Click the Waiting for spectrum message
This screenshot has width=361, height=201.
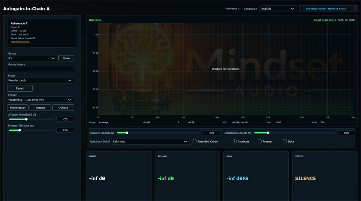[225, 69]
